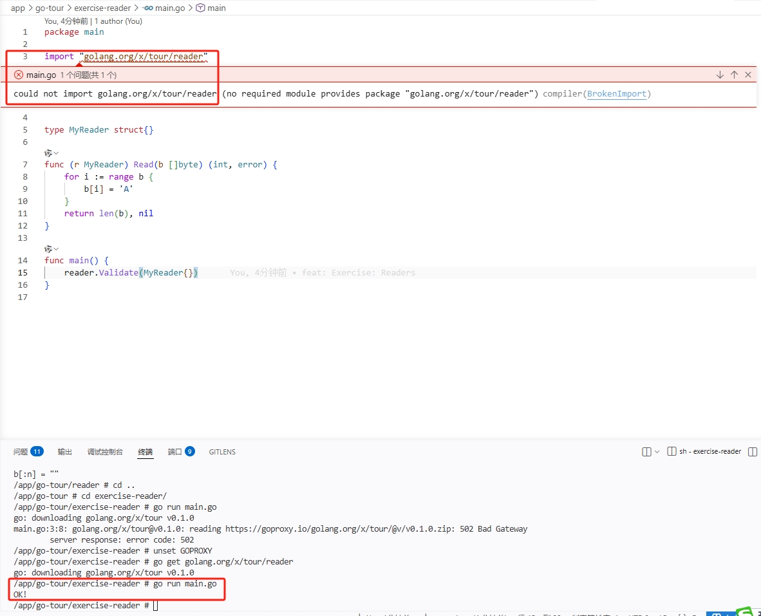
Task: Click 'Validate' method call on line 15
Action: click(x=118, y=272)
